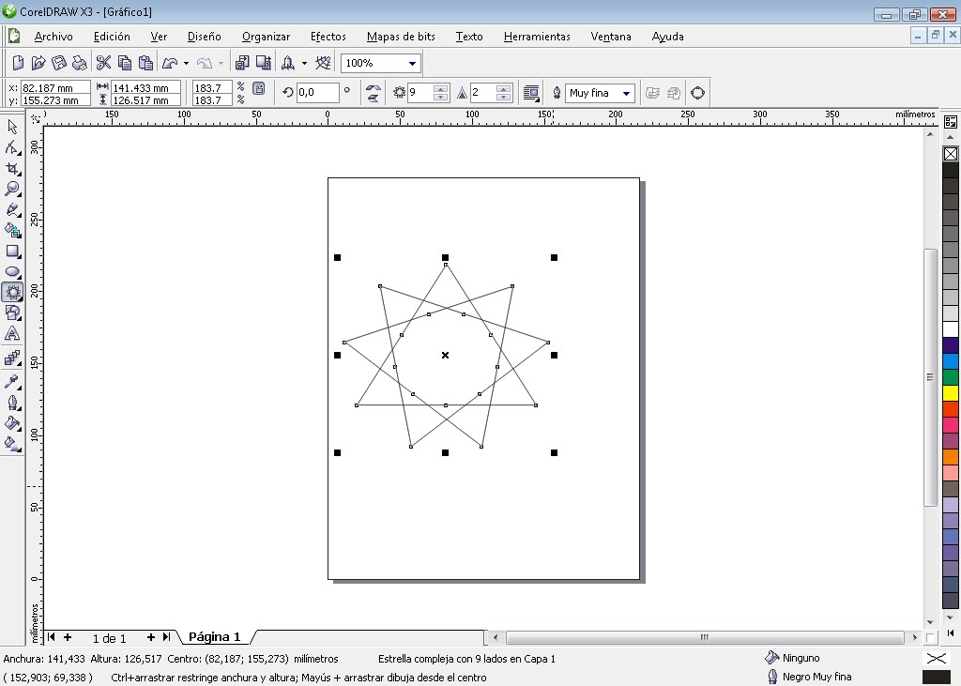This screenshot has height=686, width=961.
Task: Open the Efectos menu
Action: 328,37
